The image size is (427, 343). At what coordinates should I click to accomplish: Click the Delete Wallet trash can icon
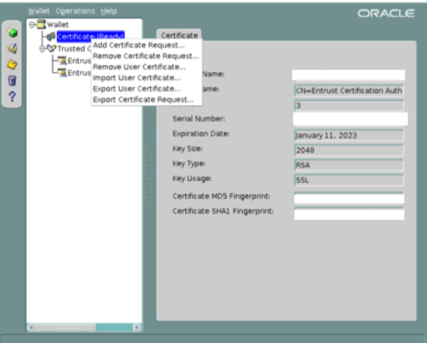click(13, 80)
